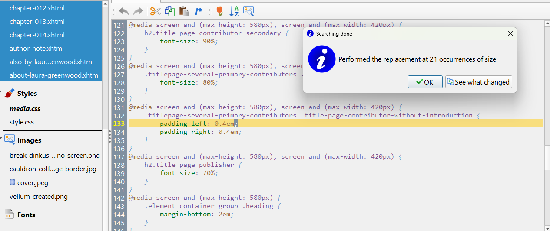Select media.css in Styles
Screen dimensions: 550x231
25,108
